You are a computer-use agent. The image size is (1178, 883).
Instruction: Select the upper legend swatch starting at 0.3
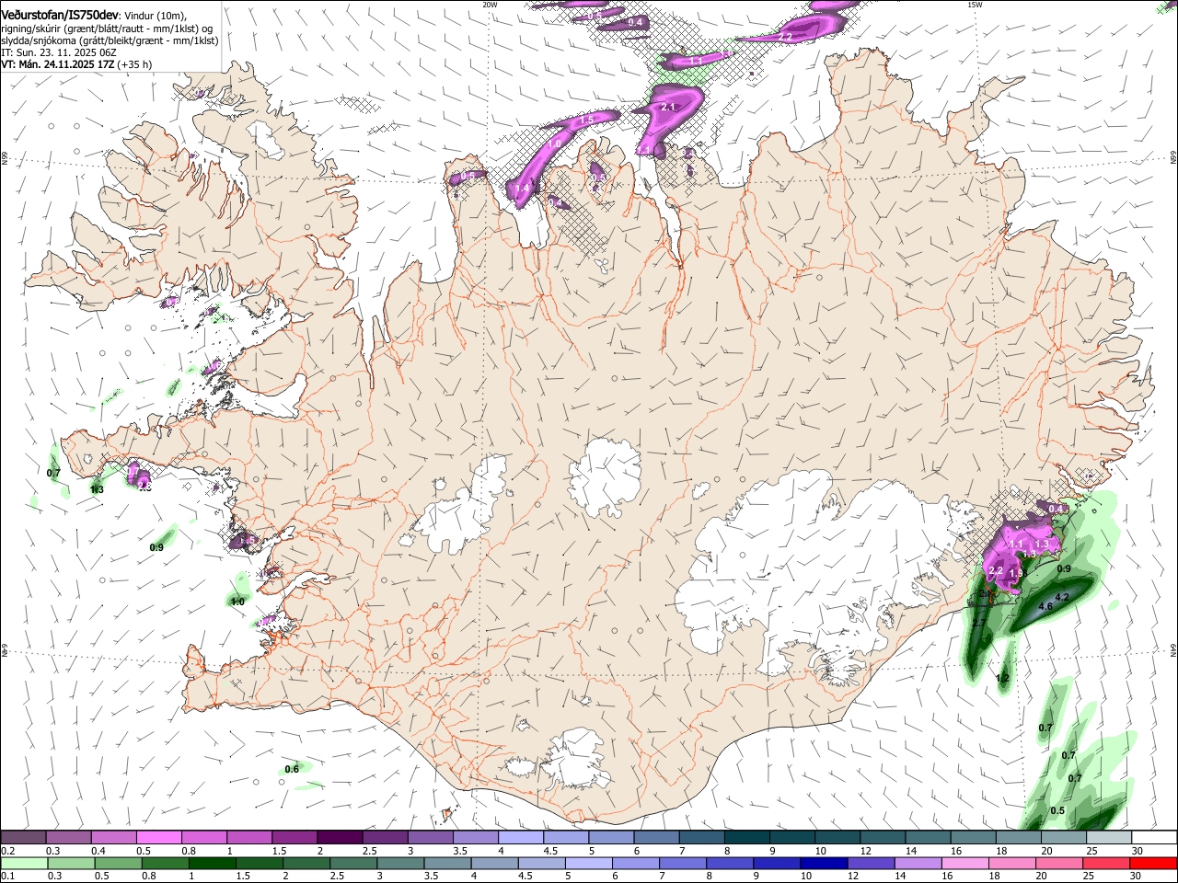(x=68, y=837)
